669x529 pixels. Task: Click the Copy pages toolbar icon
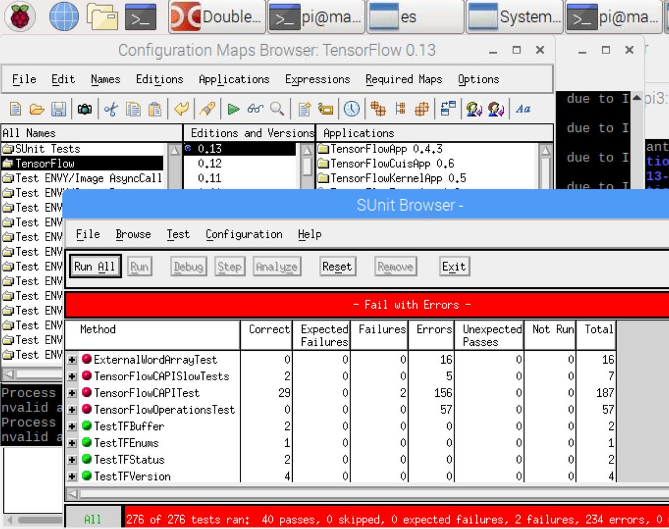pyautogui.click(x=133, y=109)
